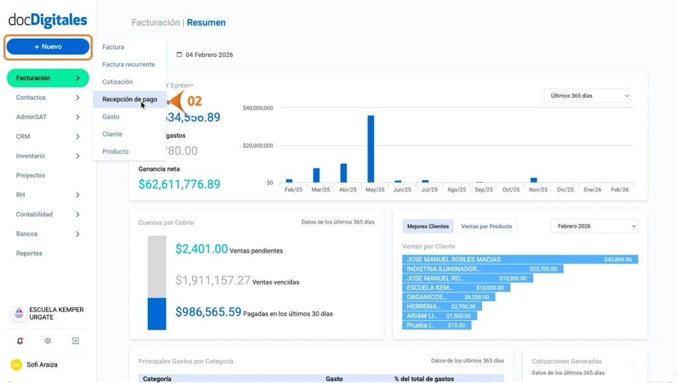This screenshot has height=383, width=678.
Task: Choose Factura recurrente in Nuevo menu
Action: coord(128,64)
